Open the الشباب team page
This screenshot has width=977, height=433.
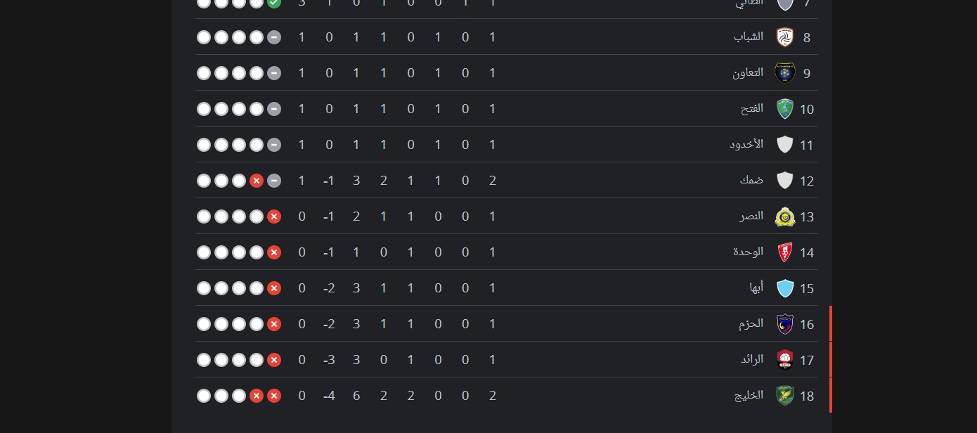tap(749, 37)
